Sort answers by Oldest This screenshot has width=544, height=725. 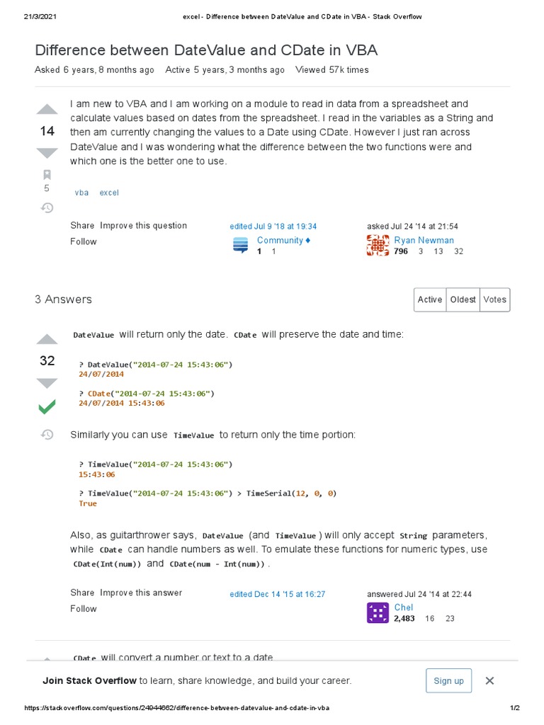point(463,299)
